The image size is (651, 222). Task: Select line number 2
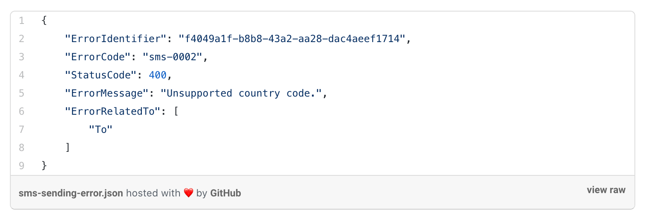pos(22,39)
